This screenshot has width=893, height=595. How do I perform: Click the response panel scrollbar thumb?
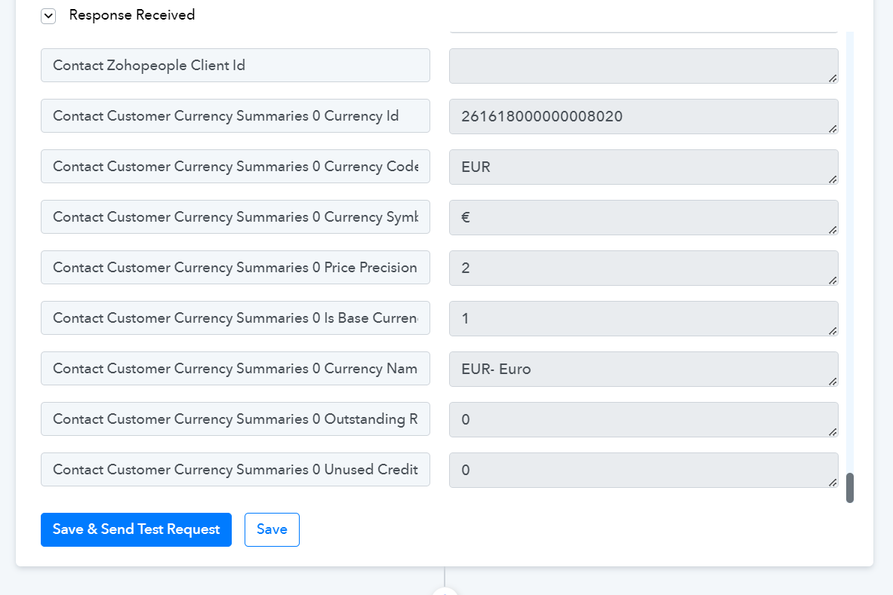(x=850, y=488)
